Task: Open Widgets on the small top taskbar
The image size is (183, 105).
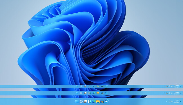Action: [x=90, y=86]
